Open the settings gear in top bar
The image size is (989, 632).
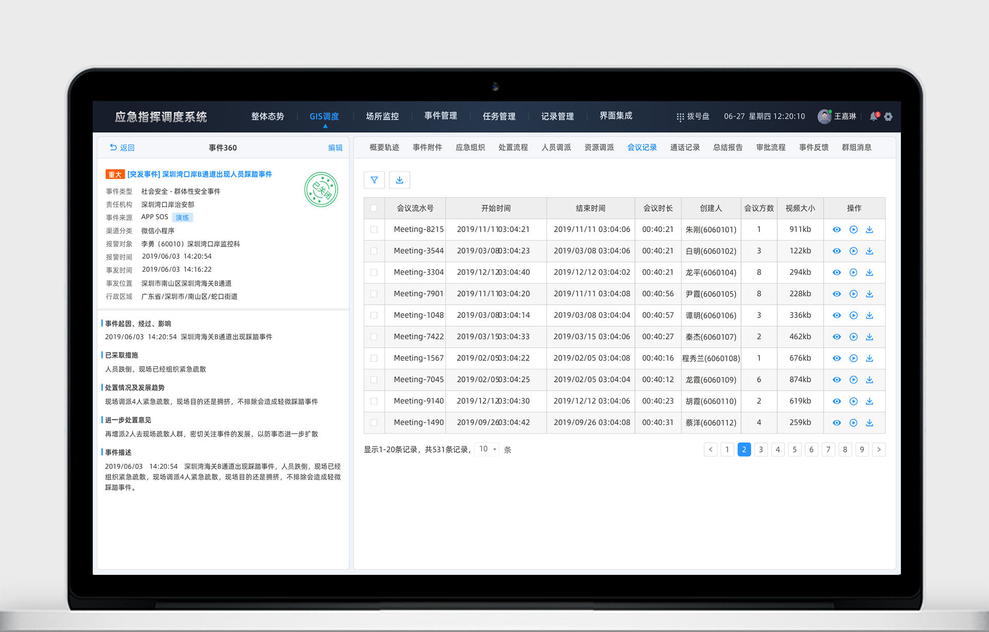tap(889, 117)
